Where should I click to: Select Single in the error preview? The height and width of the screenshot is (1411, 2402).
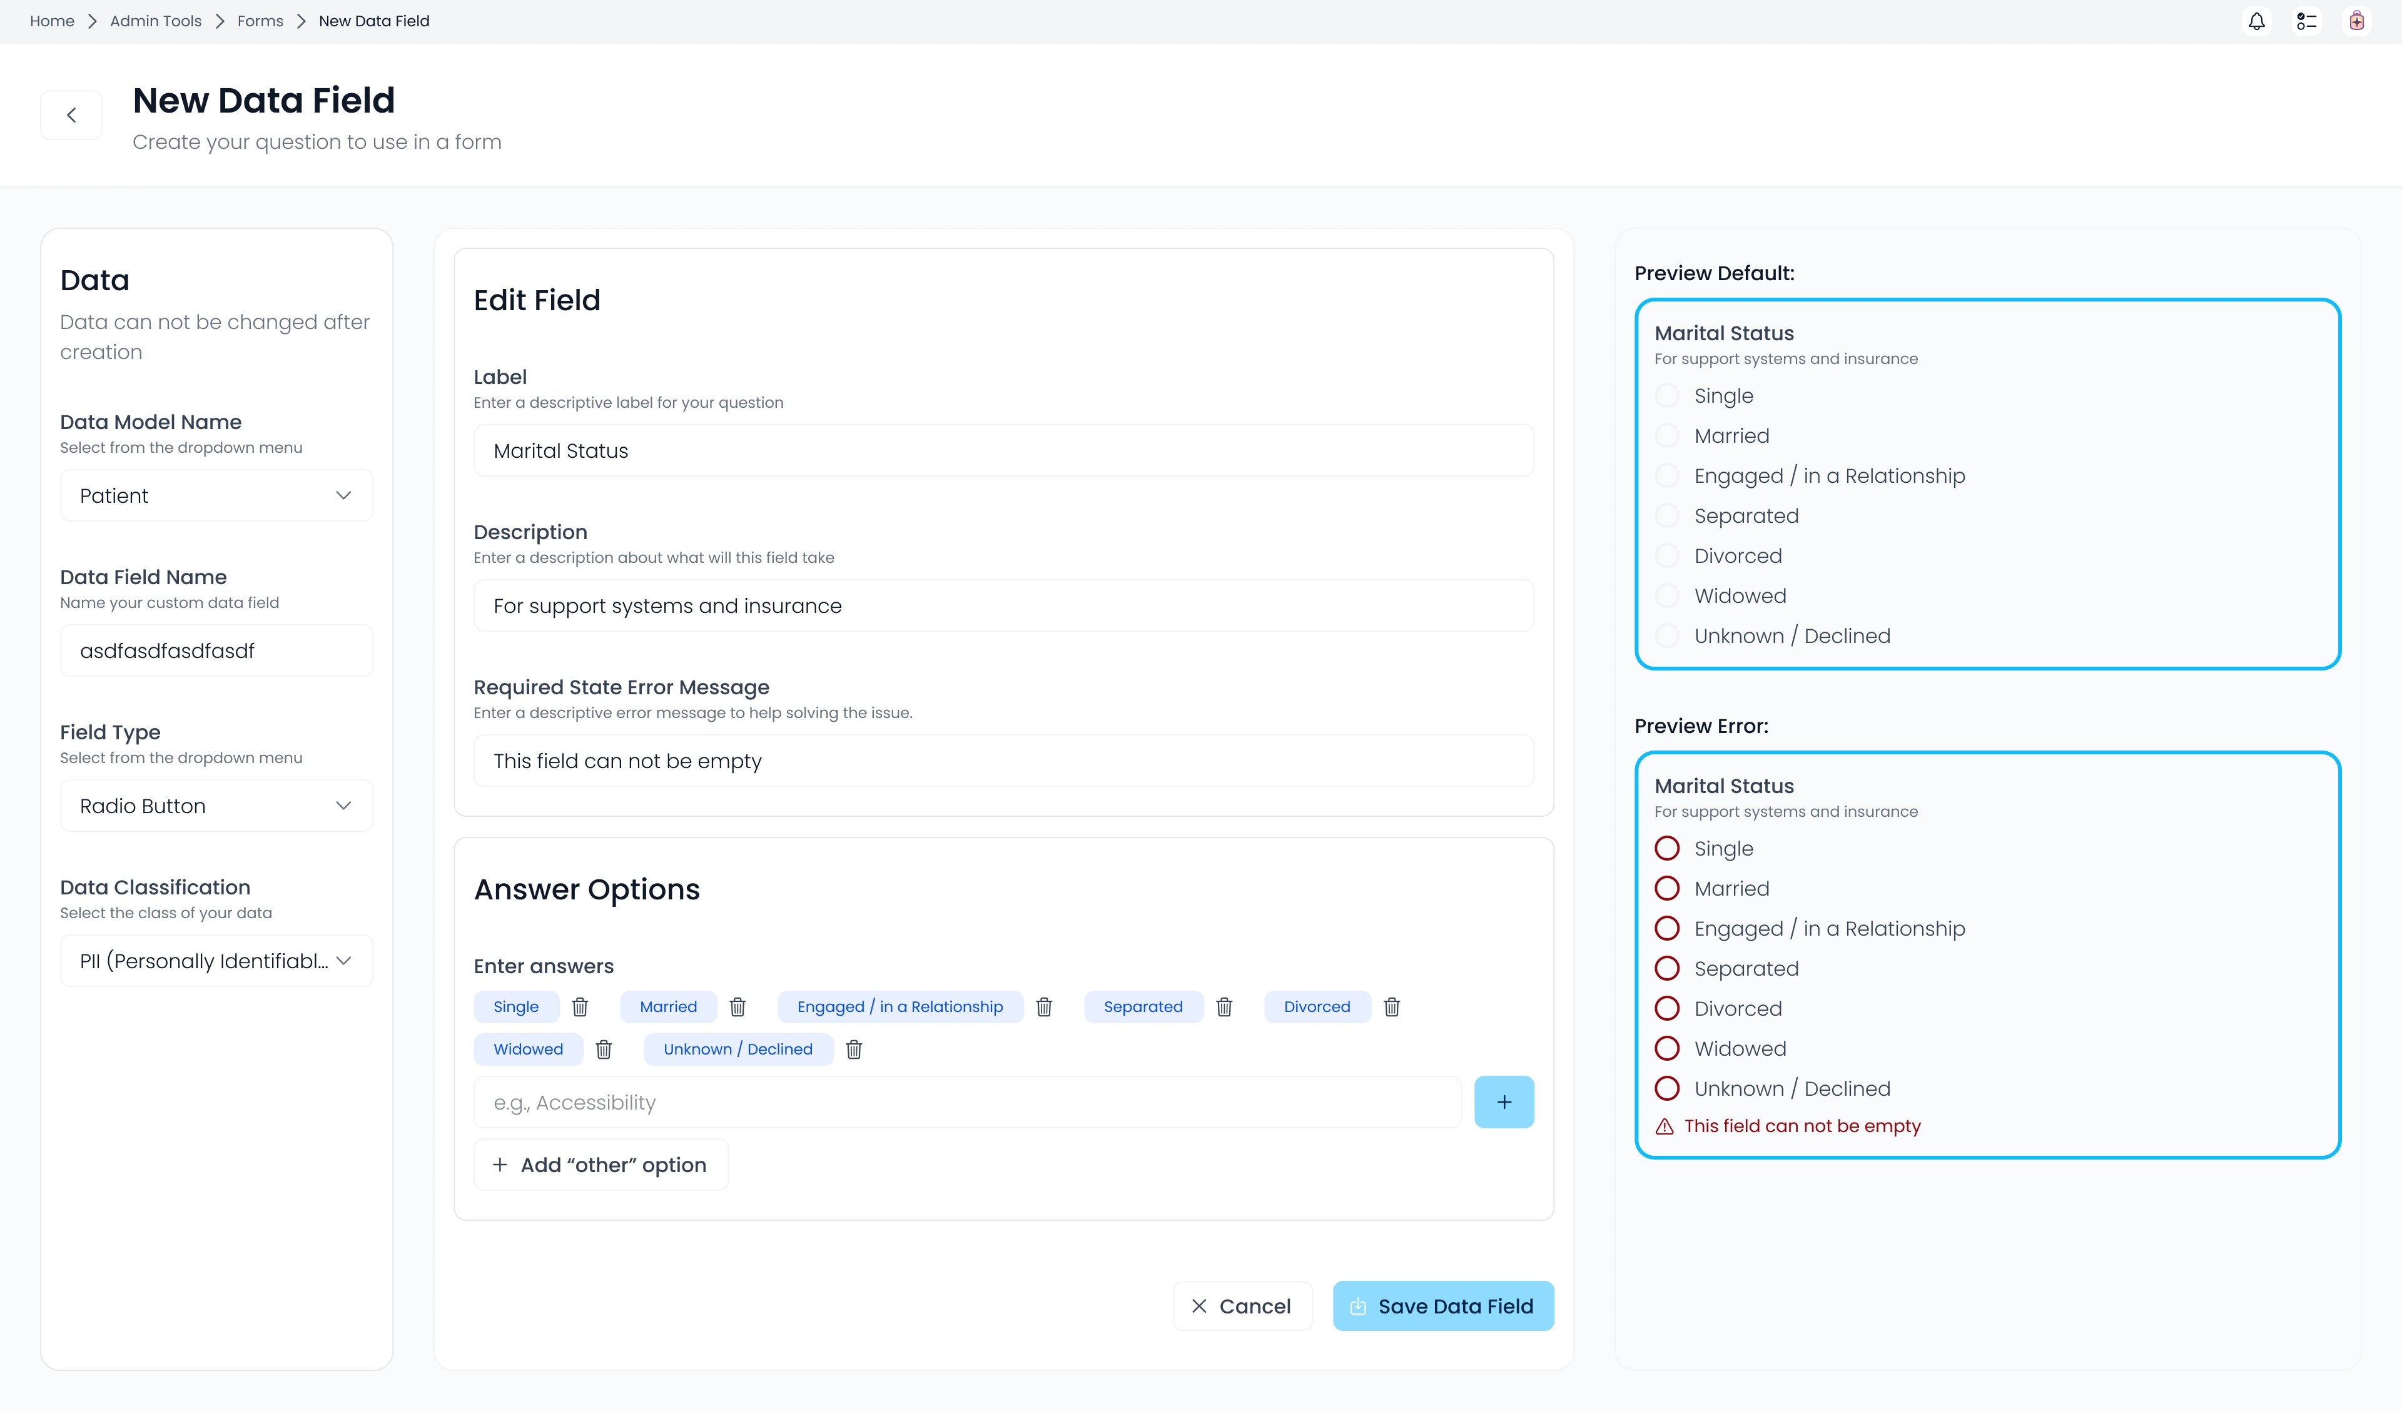tap(1667, 849)
